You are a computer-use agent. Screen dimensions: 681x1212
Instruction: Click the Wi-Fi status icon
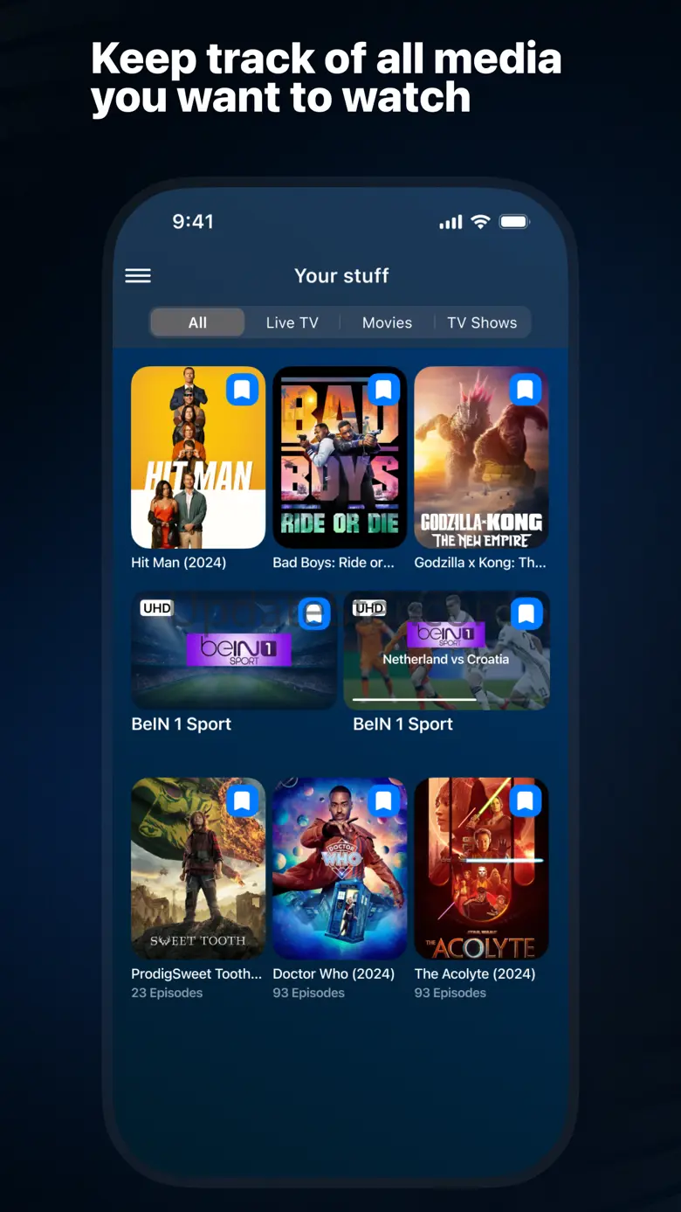(x=480, y=222)
